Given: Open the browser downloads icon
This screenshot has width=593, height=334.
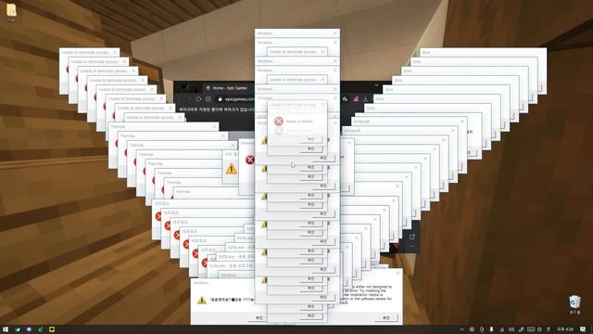Looking at the screenshot, I should point(366,99).
